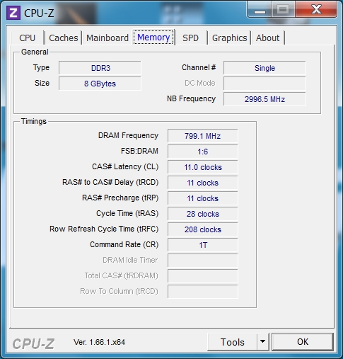Click the Timings group label
Screen dimensions: 343x359
[x=34, y=121]
